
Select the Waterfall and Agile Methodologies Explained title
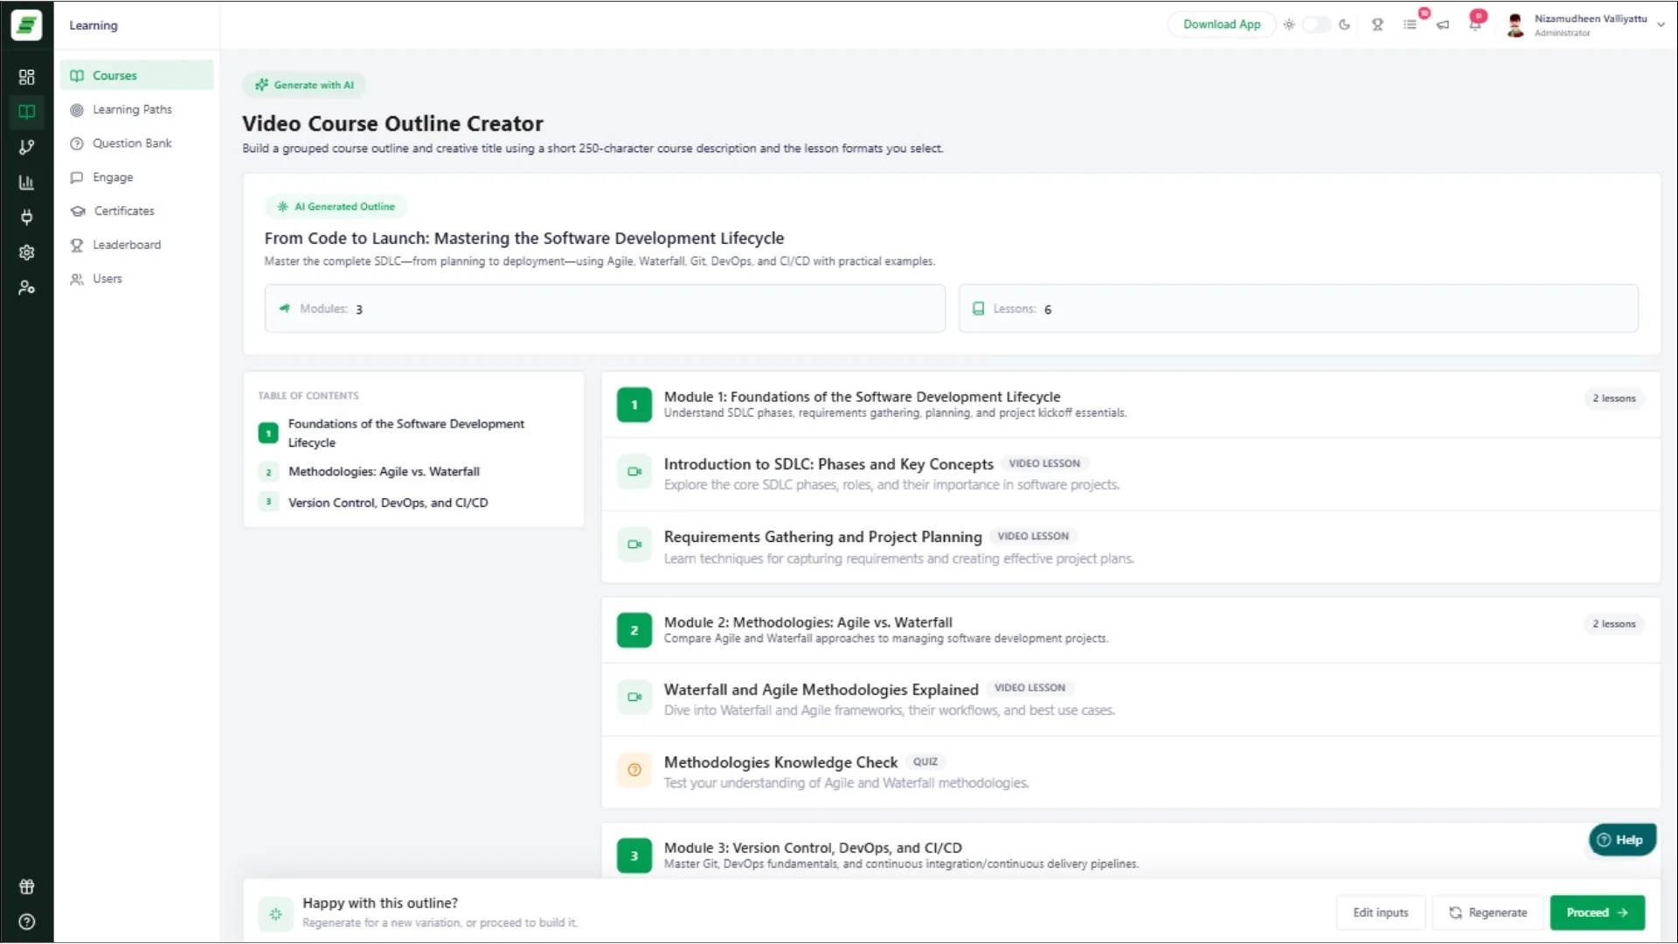pos(821,690)
